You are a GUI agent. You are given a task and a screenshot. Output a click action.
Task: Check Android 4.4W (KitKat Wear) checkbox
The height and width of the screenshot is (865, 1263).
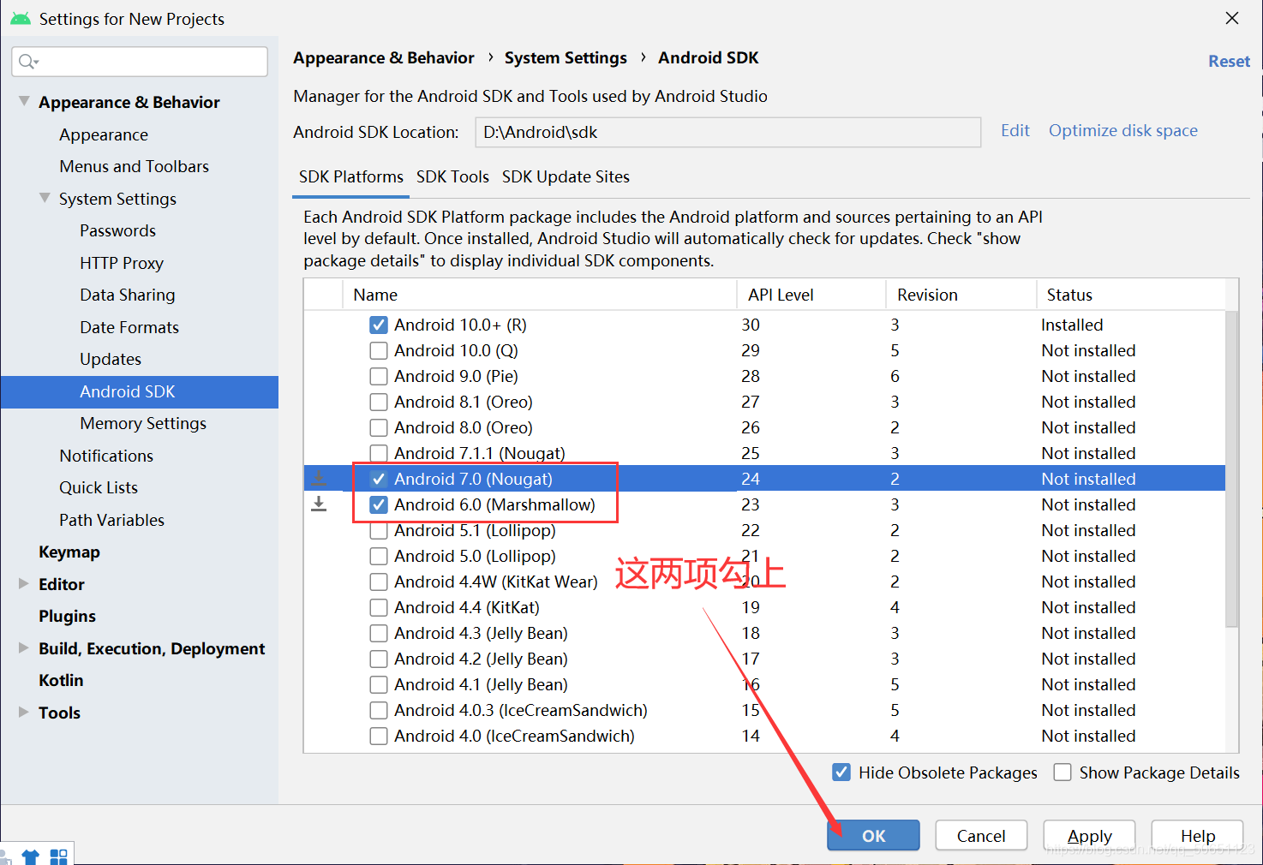coord(379,582)
